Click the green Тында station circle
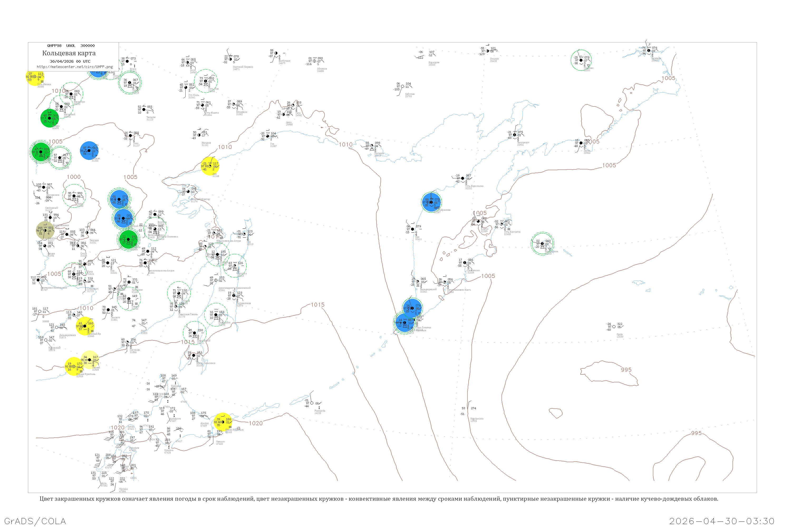Viewport: 791px width, 527px height. pos(50,118)
